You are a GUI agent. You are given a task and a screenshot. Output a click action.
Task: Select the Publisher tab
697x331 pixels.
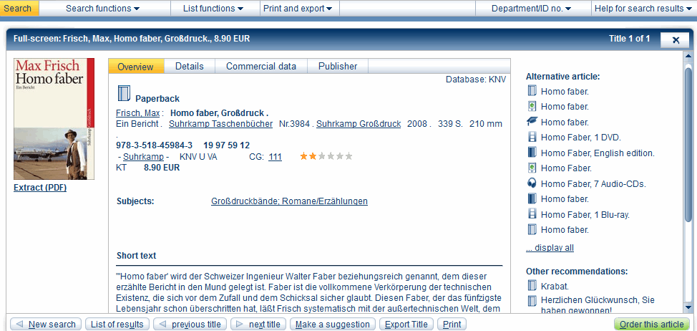(x=337, y=66)
